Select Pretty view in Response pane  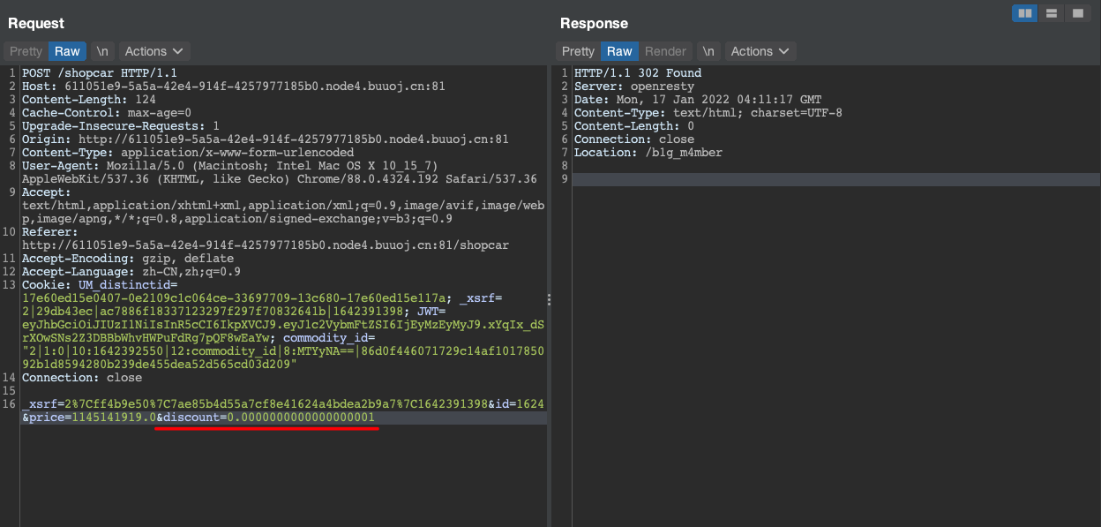coord(579,51)
